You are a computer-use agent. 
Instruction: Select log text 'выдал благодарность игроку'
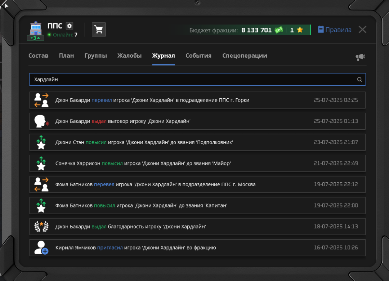click(126, 227)
